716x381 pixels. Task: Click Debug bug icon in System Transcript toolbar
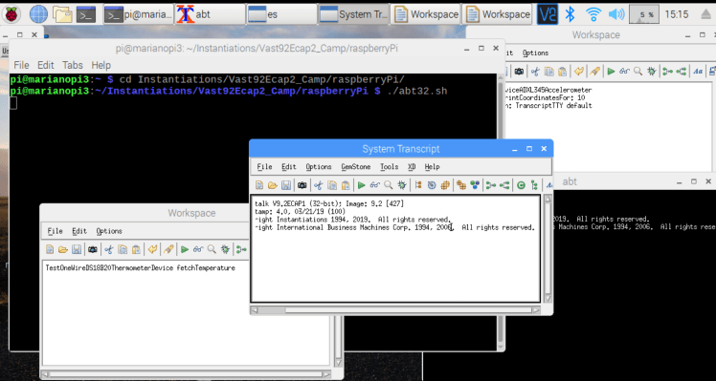pyautogui.click(x=402, y=185)
